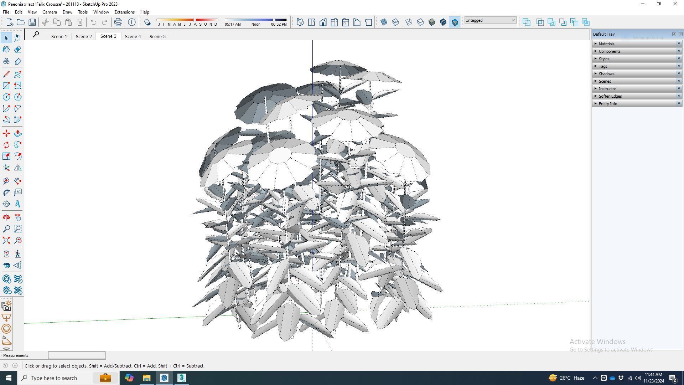This screenshot has width=684, height=385.
Task: Select the Rectangle tool
Action: pyautogui.click(x=6, y=86)
